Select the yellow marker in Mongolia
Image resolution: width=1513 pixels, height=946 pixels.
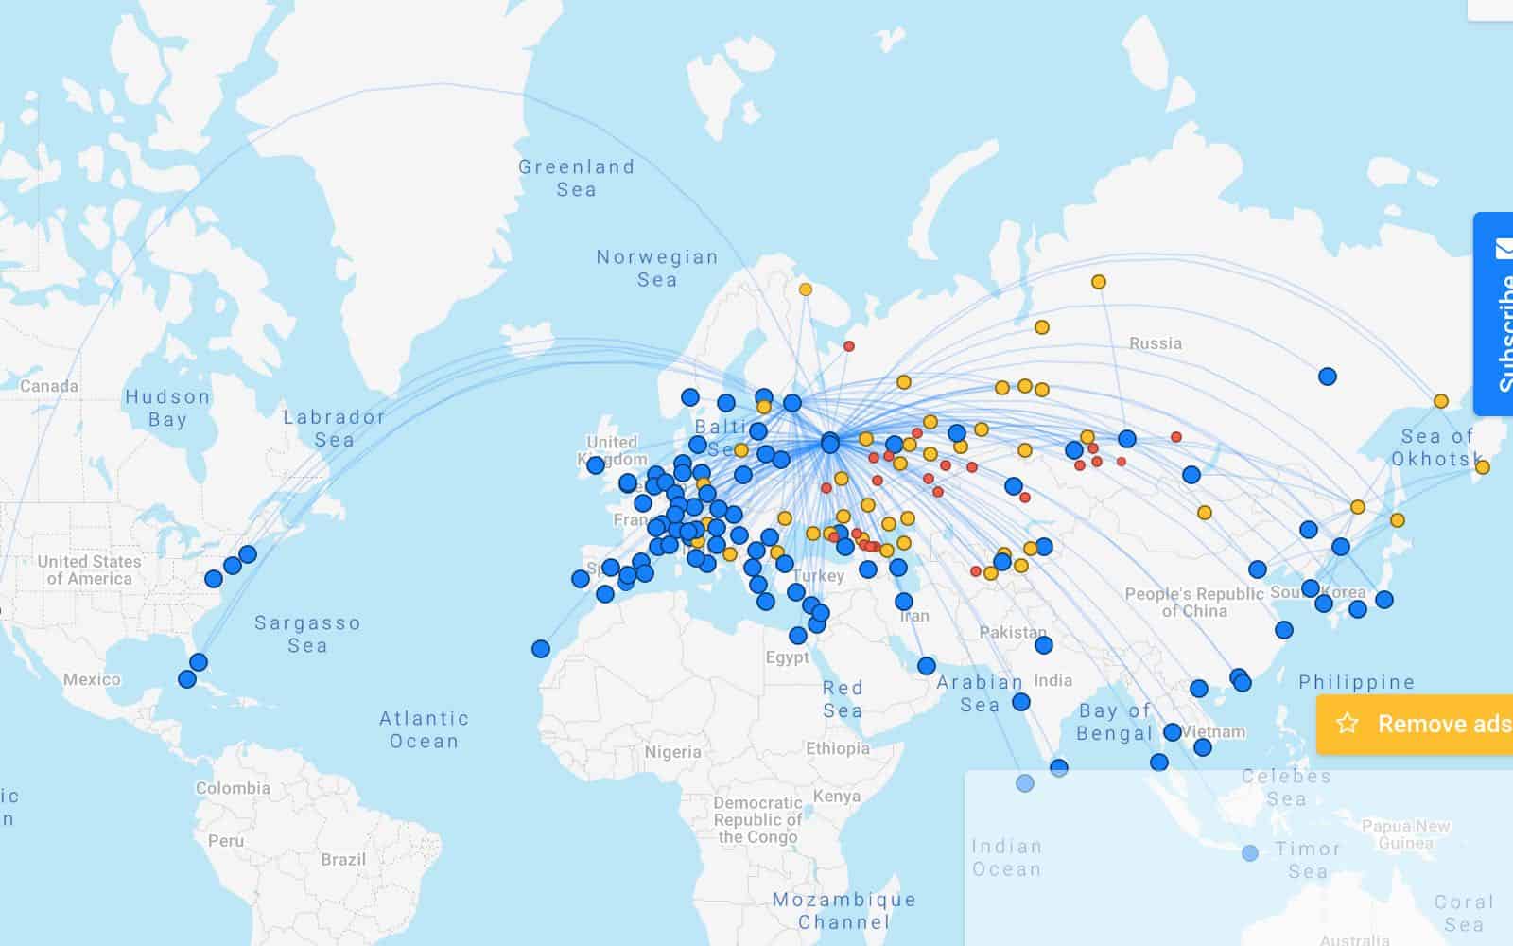tap(1205, 513)
